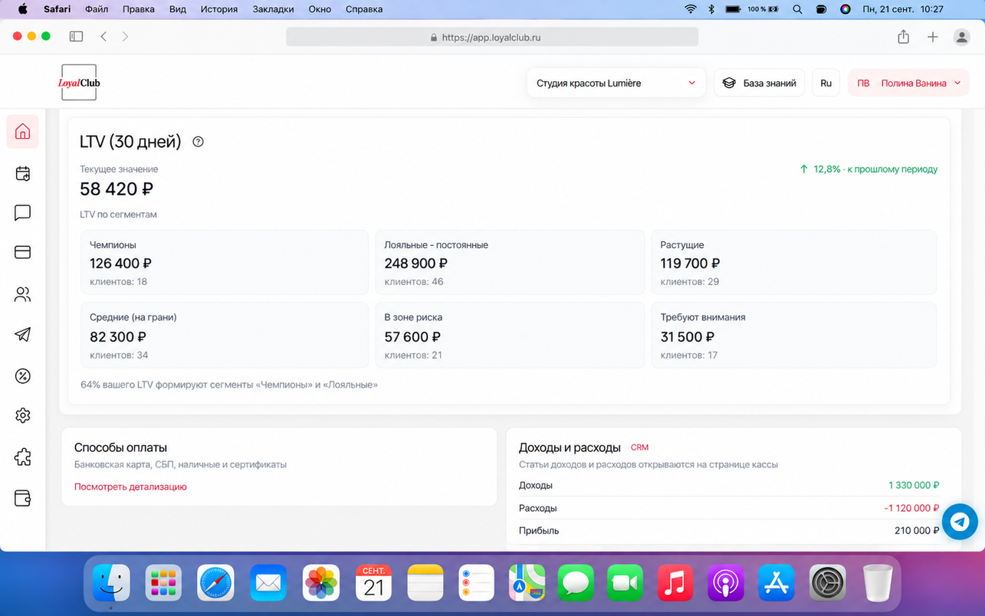The height and width of the screenshot is (616, 985).
Task: Open the Справка menu
Action: (x=364, y=9)
